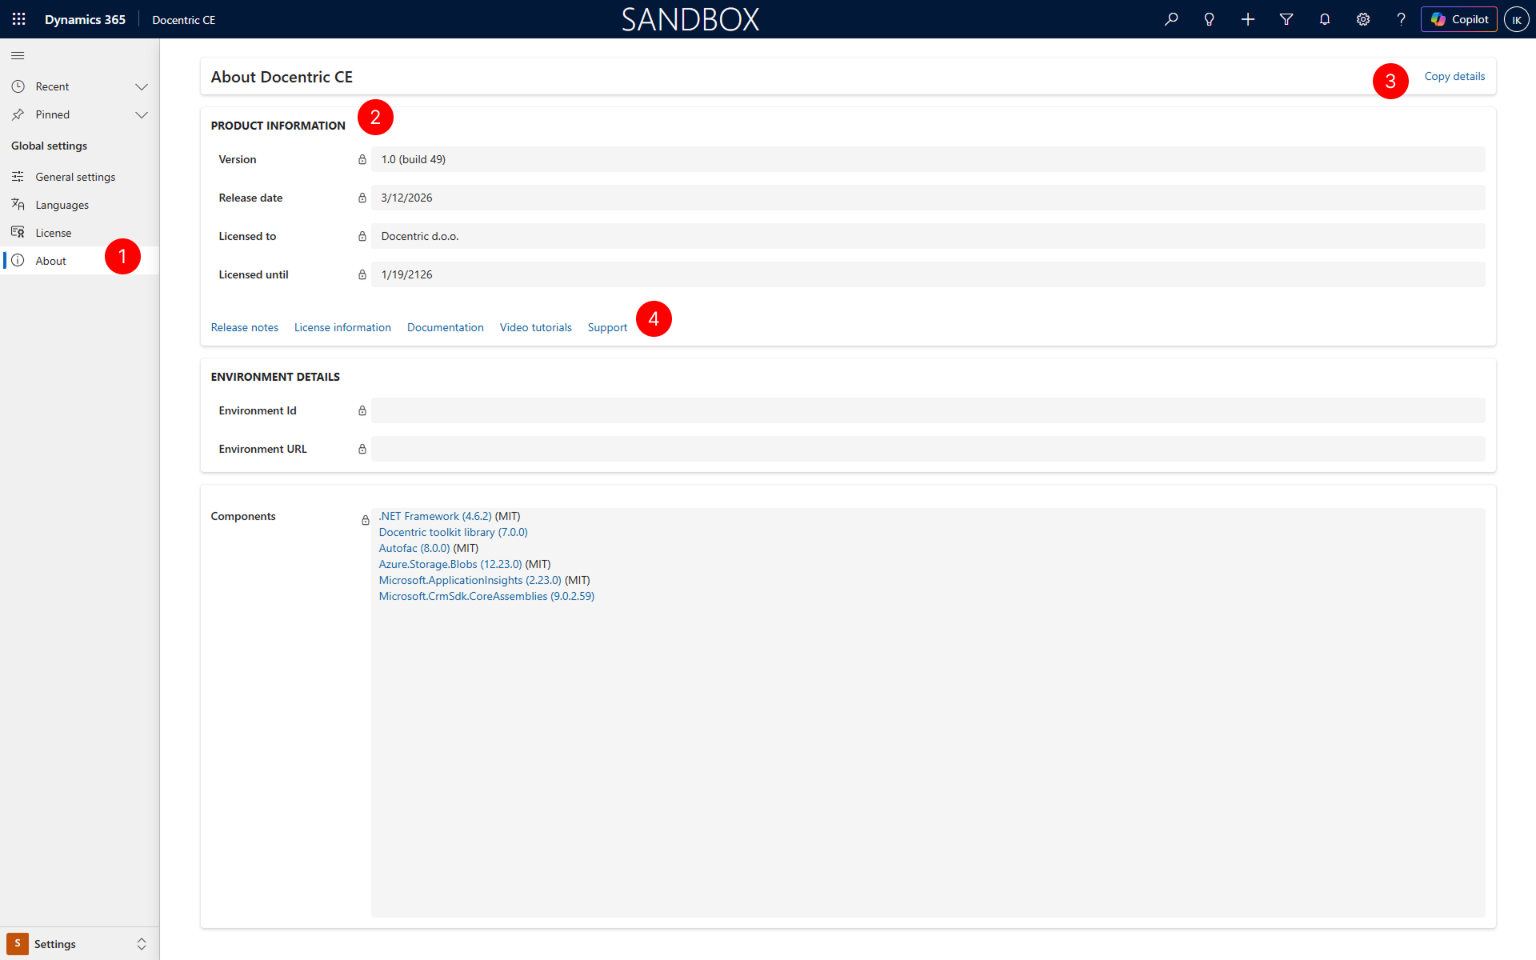
Task: Open the License information link
Action: coord(342,327)
